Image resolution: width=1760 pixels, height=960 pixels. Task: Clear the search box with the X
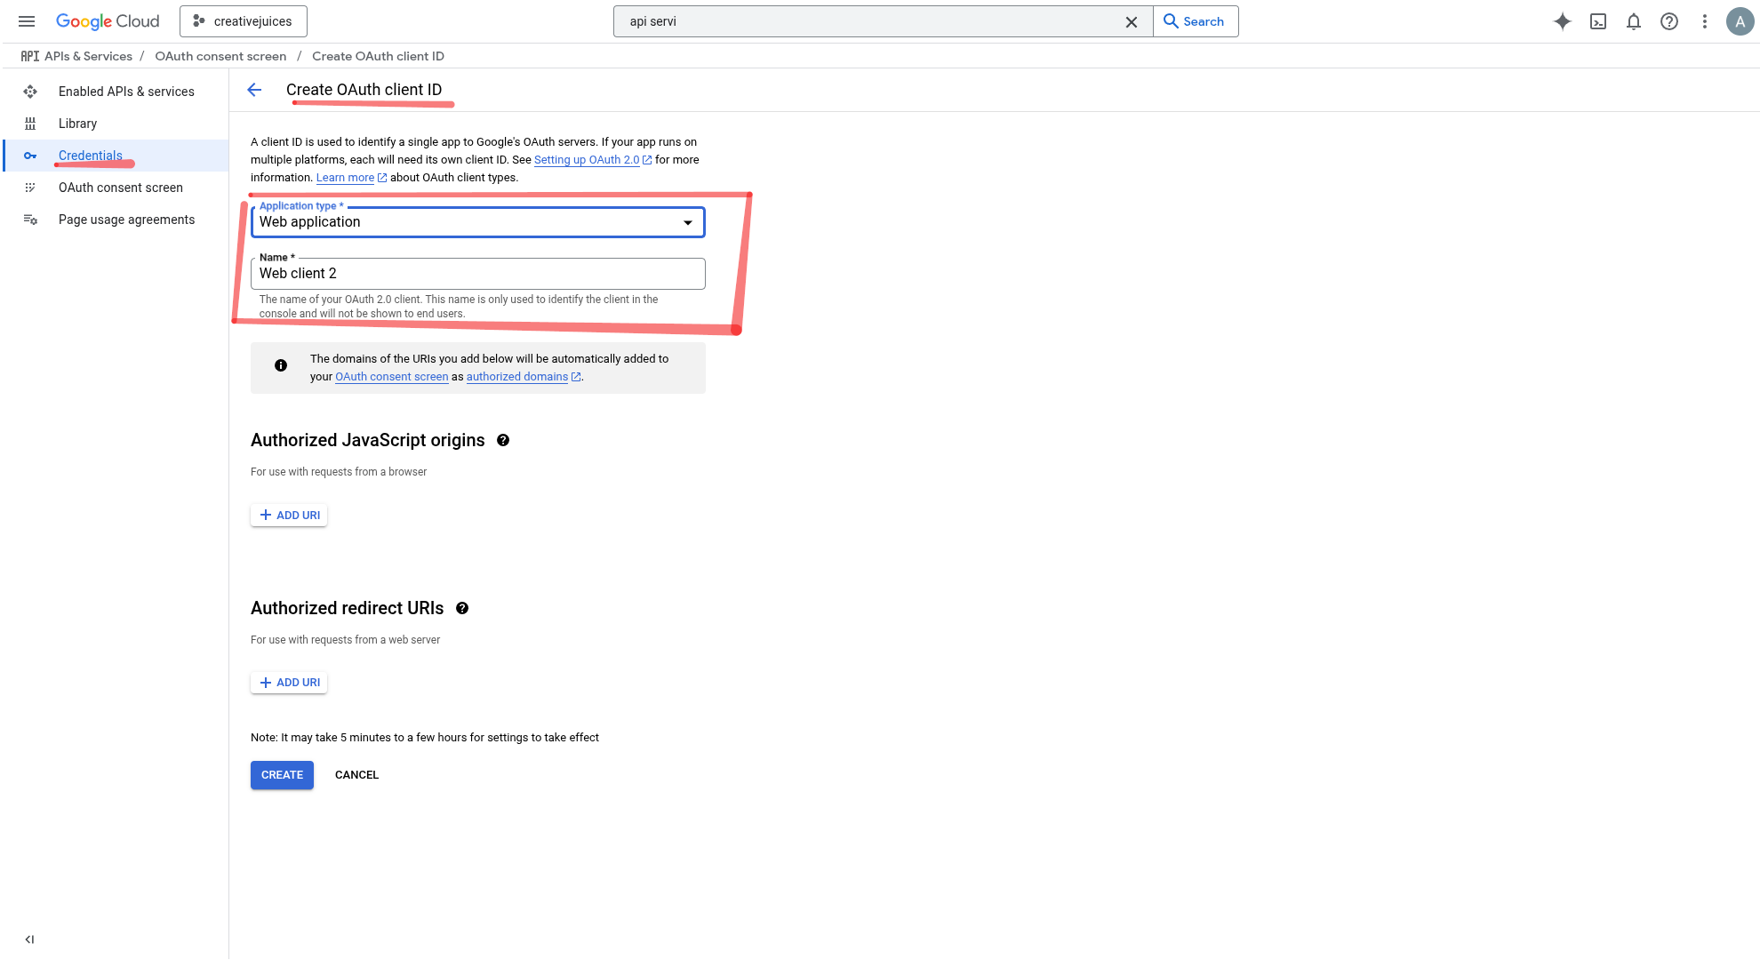[x=1132, y=21]
